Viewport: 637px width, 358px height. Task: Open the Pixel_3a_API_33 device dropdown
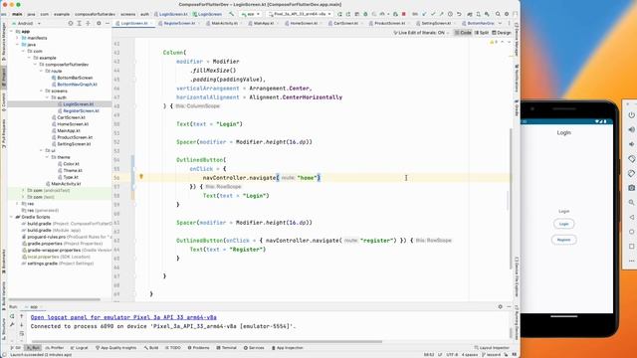point(300,14)
